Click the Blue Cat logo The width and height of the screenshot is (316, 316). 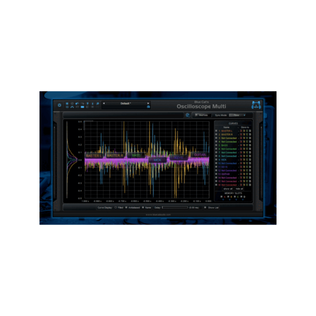[x=256, y=105]
